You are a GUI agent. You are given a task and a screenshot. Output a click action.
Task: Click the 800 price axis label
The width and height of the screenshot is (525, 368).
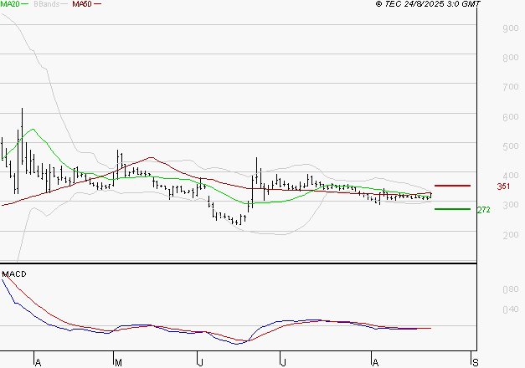(x=508, y=59)
